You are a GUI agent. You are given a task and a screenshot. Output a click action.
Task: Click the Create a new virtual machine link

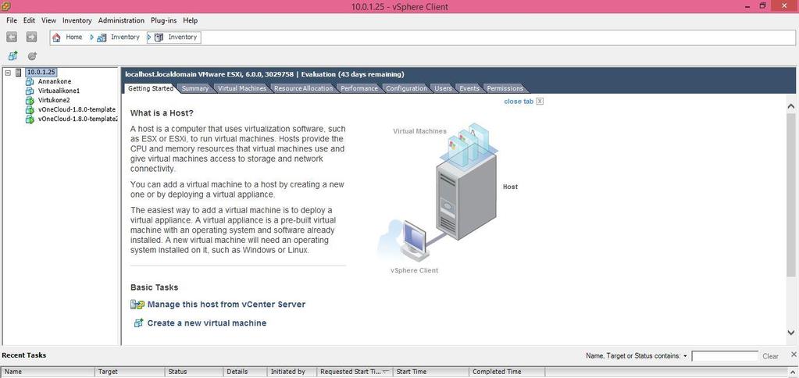(x=207, y=323)
